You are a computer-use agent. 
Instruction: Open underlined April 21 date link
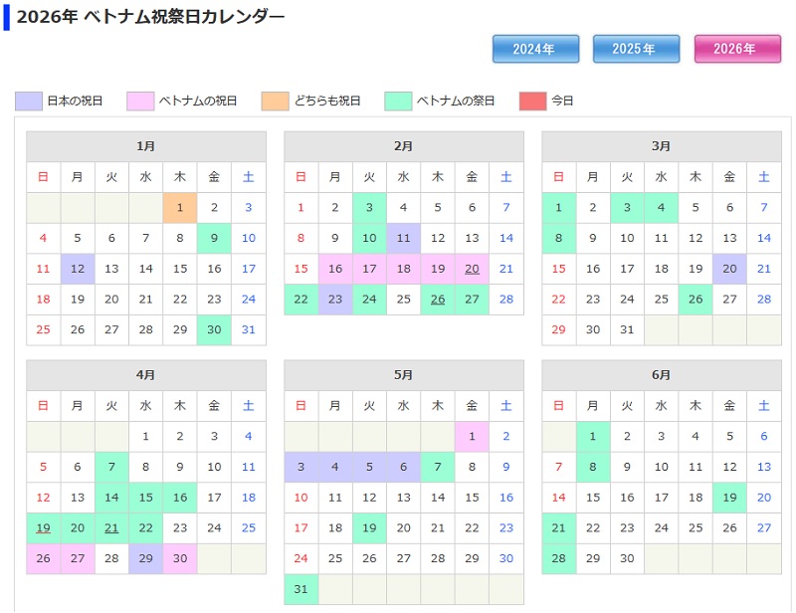click(x=111, y=528)
